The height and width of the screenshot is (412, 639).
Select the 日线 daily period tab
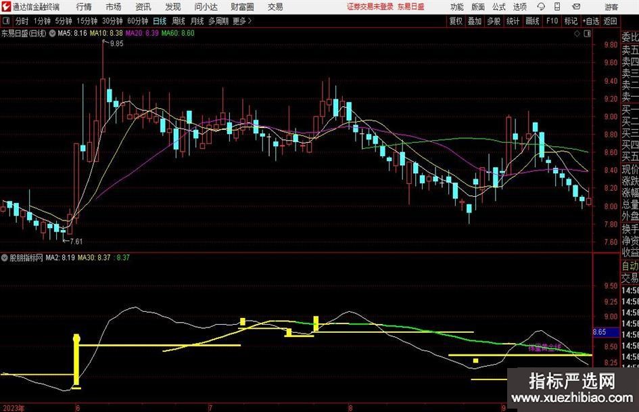point(160,21)
